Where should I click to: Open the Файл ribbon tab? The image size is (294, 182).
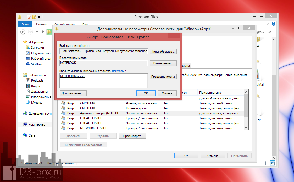[x=25, y=24]
